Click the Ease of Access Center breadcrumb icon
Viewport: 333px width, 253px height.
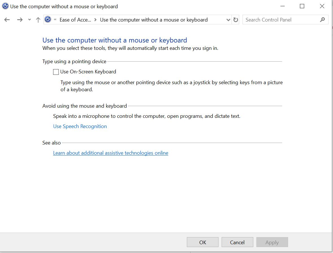47,19
